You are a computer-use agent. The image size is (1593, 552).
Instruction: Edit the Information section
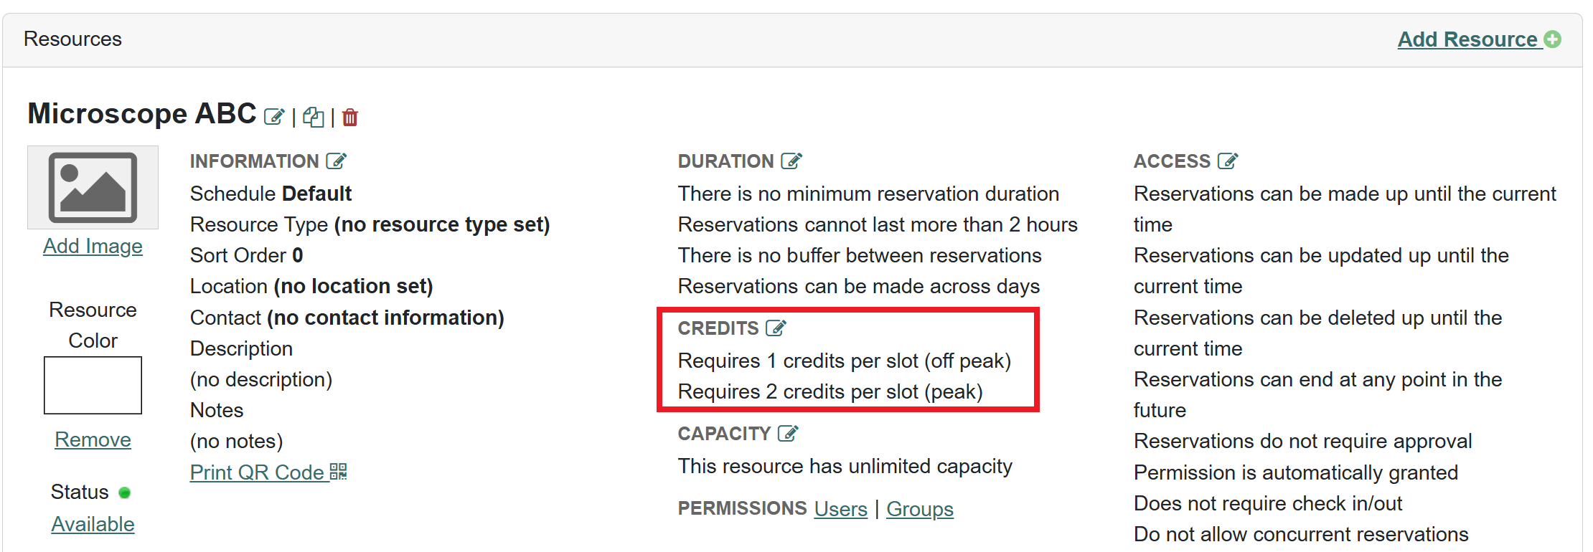click(x=336, y=161)
